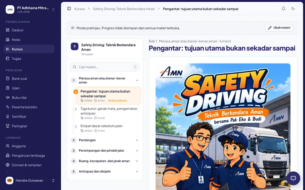Click the Peringkat trophy icon
Screen dimensions: 305x190
pos(8,126)
